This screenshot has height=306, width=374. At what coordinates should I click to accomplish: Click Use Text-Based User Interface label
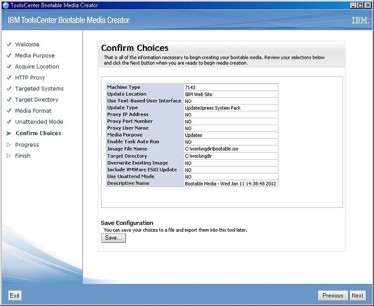pyautogui.click(x=144, y=101)
